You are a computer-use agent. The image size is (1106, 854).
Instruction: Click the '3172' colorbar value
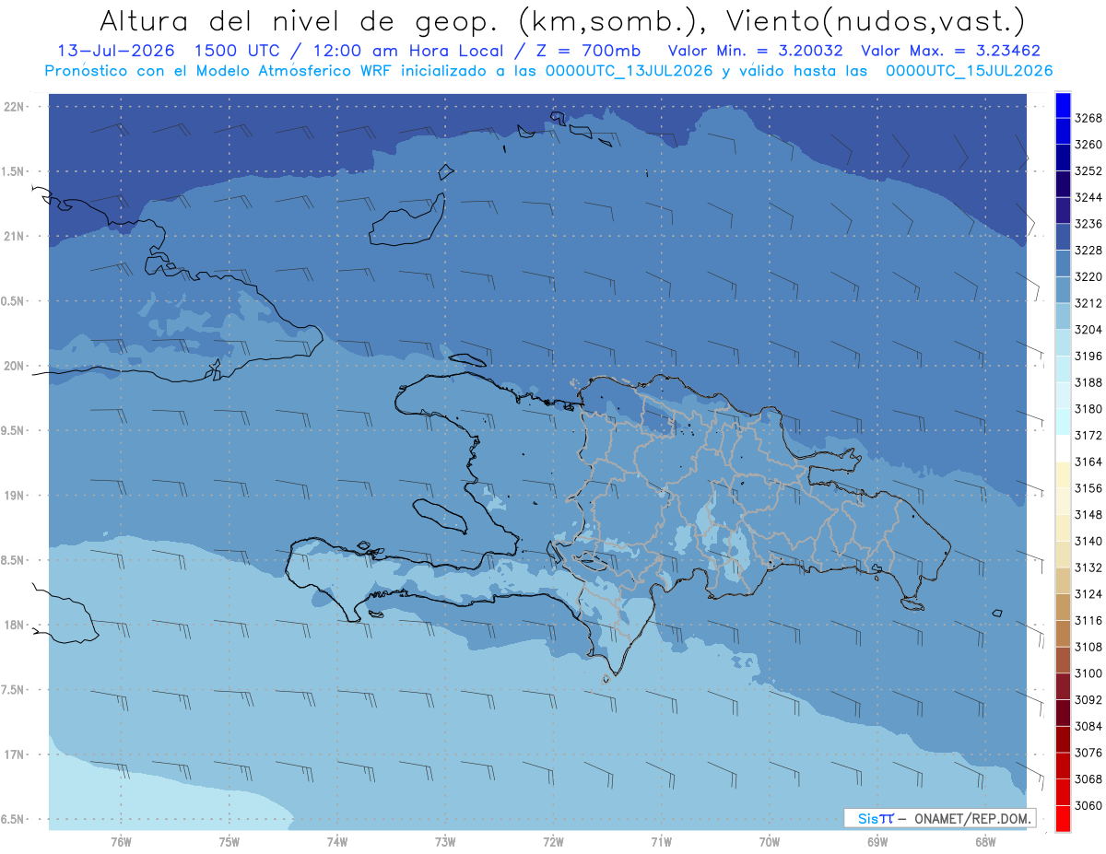(1088, 435)
